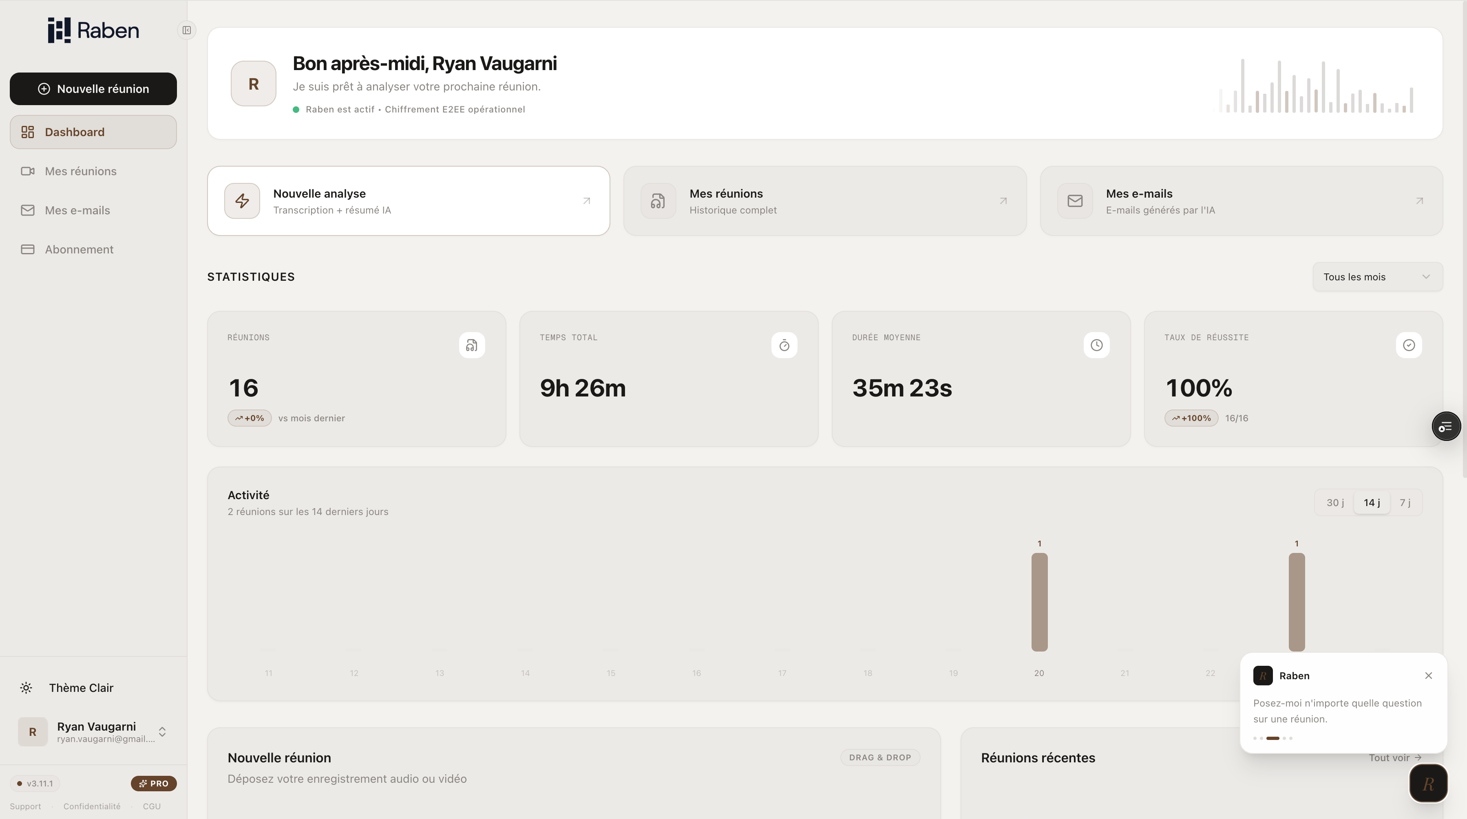This screenshot has height=819, width=1467.
Task: Click the Raben est actif status text
Action: click(x=340, y=109)
